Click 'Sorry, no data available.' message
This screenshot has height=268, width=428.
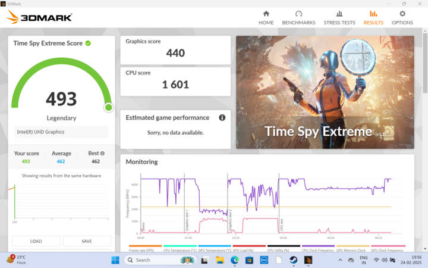click(x=175, y=133)
